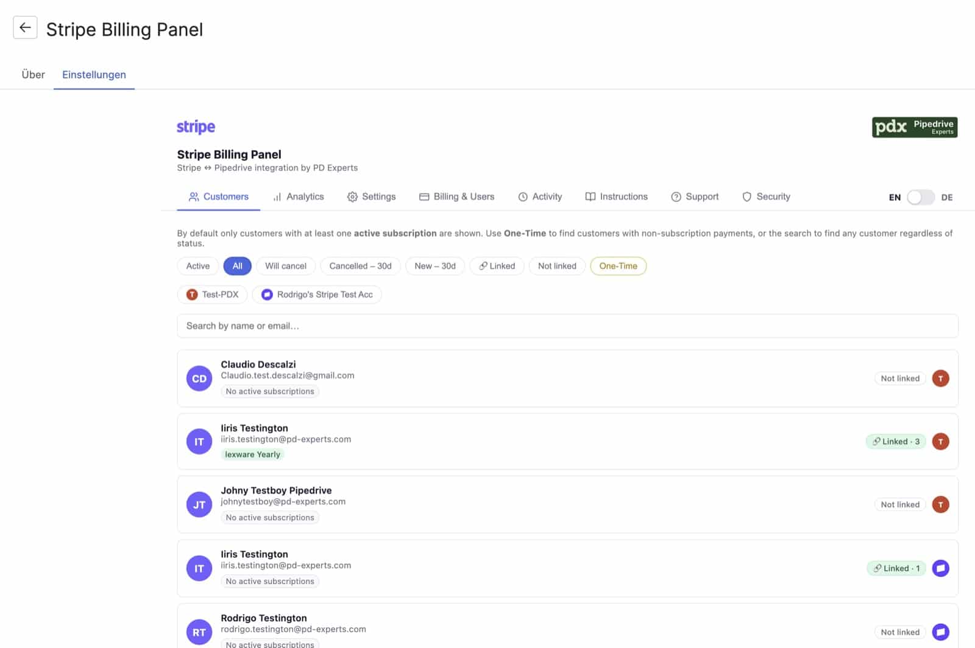Filter by Rodrigo's Stripe Test Acc
The image size is (975, 648).
(317, 294)
